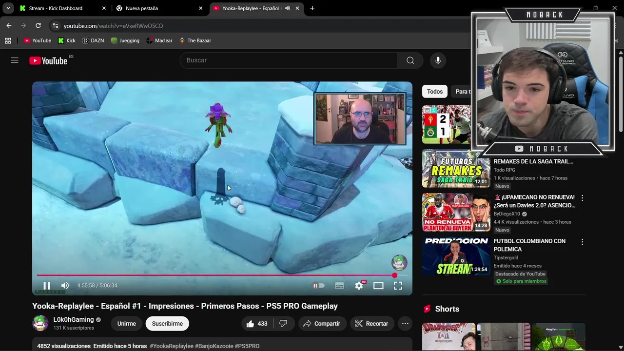Image resolution: width=624 pixels, height=351 pixels.
Task: Focus the Buscar search field
Action: coord(289,60)
